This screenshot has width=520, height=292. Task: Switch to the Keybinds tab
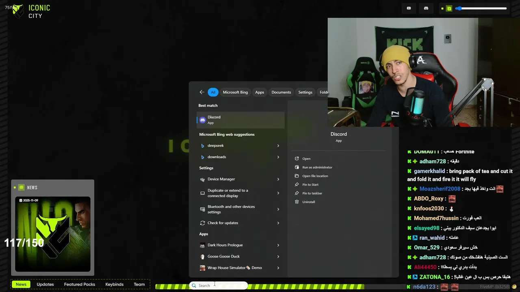tap(115, 284)
